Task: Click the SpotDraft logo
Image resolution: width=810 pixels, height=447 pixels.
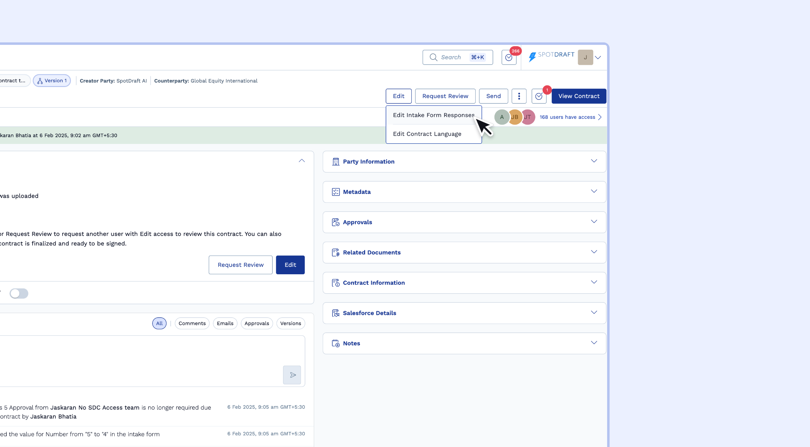Action: click(551, 57)
